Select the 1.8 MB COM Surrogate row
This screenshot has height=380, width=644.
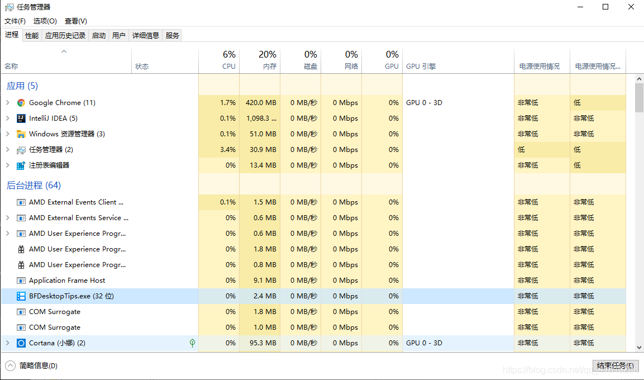(x=313, y=312)
